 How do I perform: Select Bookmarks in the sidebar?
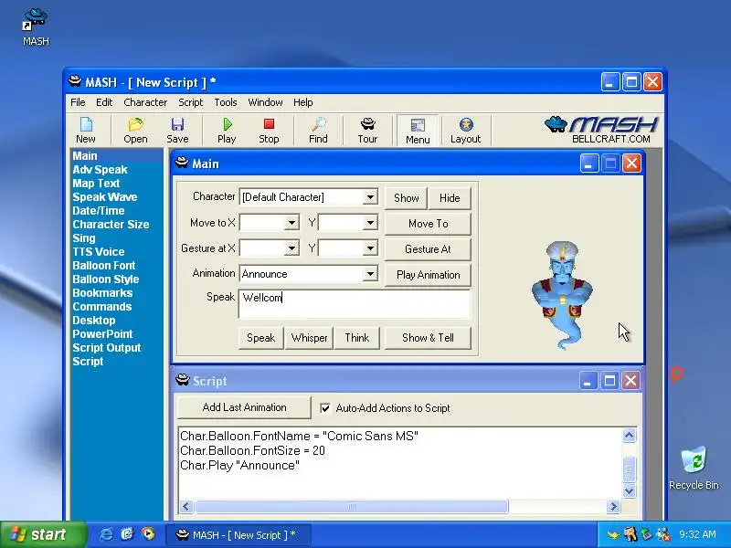[x=102, y=292]
